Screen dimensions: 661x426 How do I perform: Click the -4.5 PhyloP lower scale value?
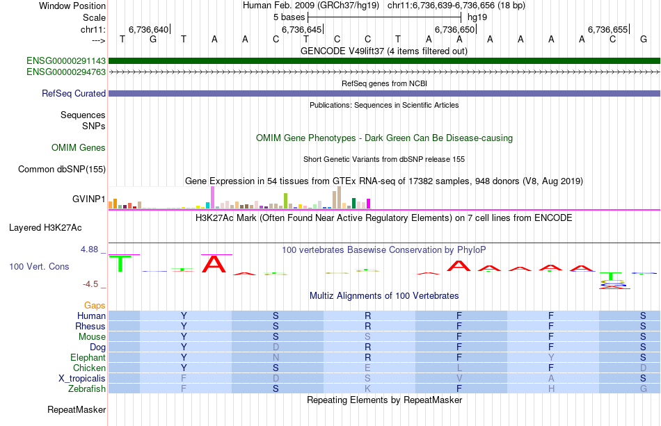[90, 284]
